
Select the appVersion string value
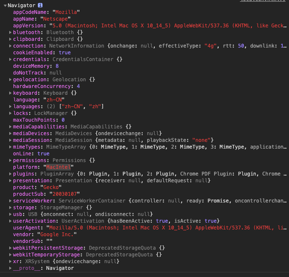pyautogui.click(x=168, y=26)
